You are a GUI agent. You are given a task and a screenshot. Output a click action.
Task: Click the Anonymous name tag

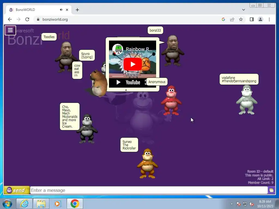(157, 82)
